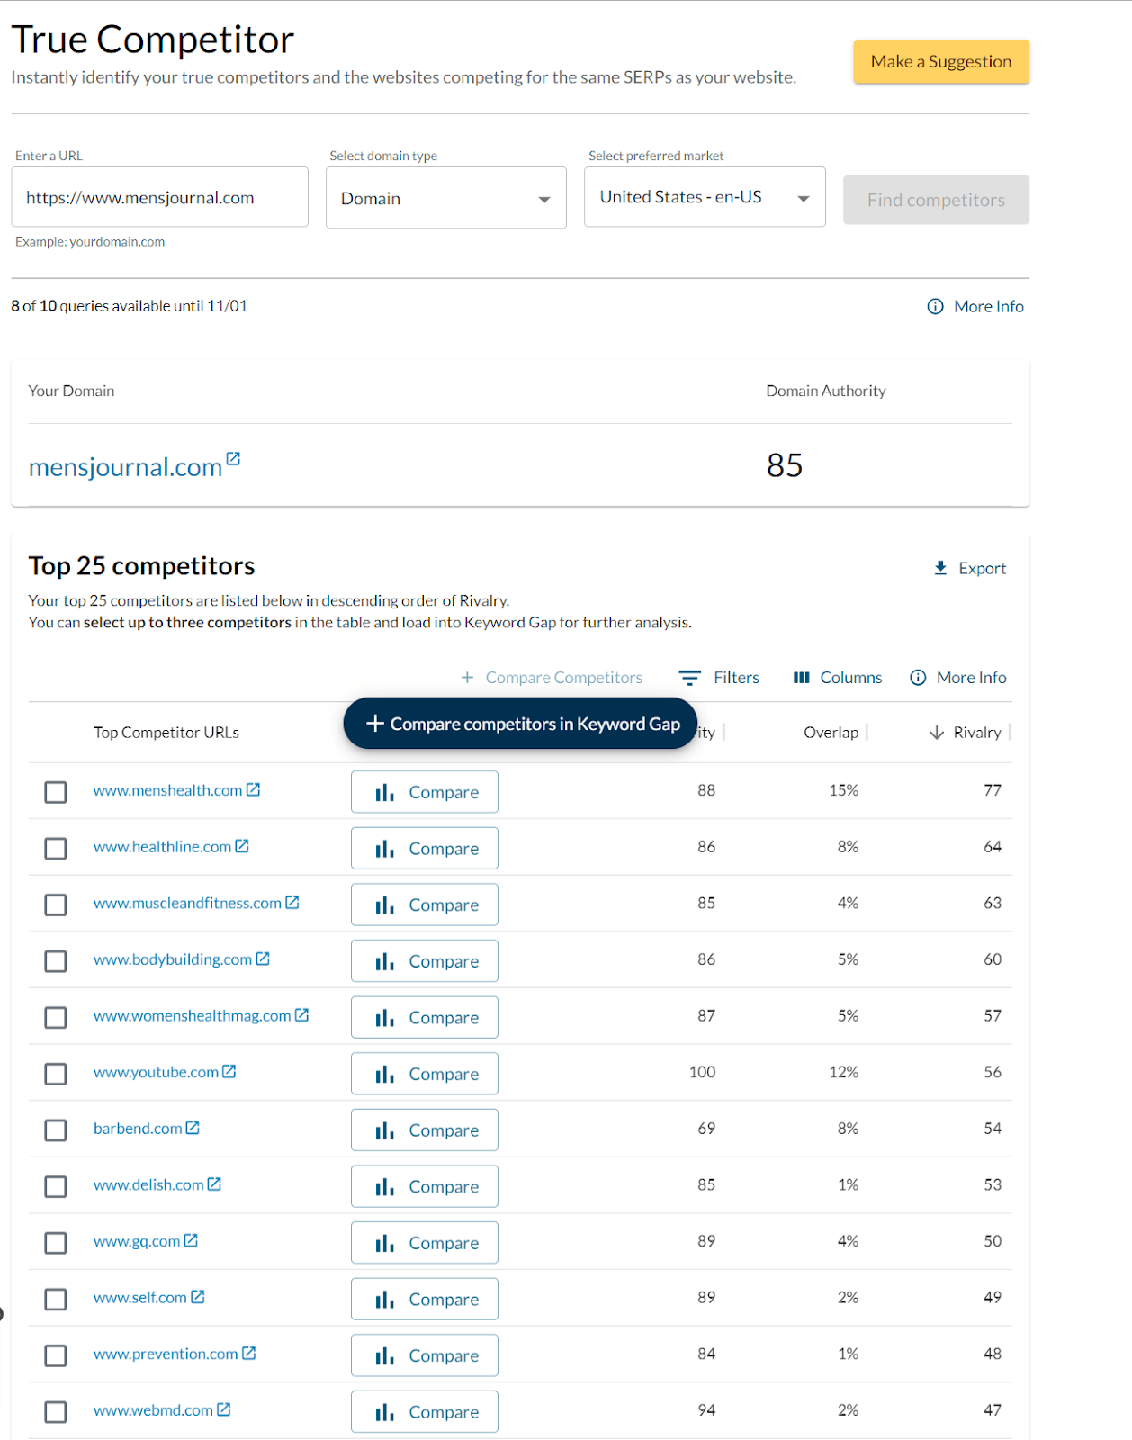
Task: Open the www.webmd.com competitor link
Action: (x=153, y=1410)
